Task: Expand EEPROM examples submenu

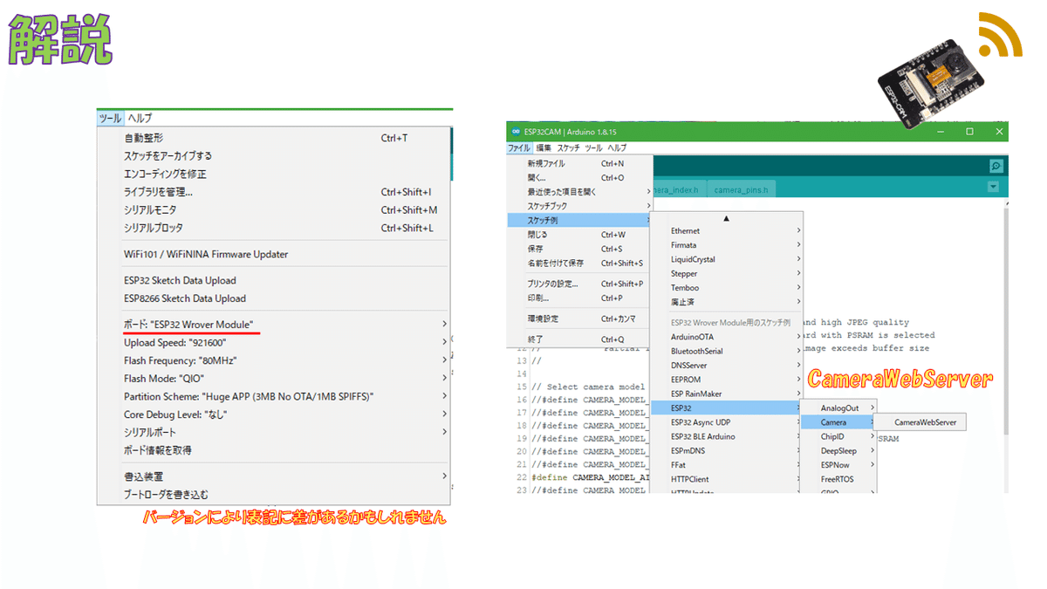Action: 726,380
